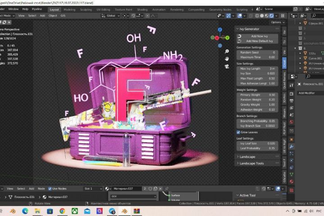Image resolution: width=324 pixels, height=216 pixels.
Task: Adjust the Gravity Weight slider
Action: [x=257, y=104]
